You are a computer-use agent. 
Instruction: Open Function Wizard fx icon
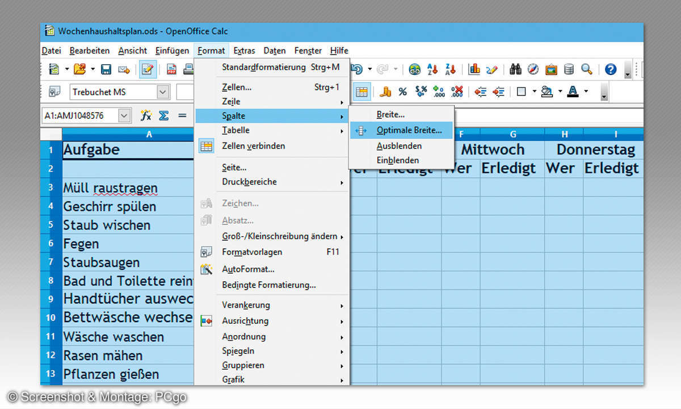coord(146,115)
